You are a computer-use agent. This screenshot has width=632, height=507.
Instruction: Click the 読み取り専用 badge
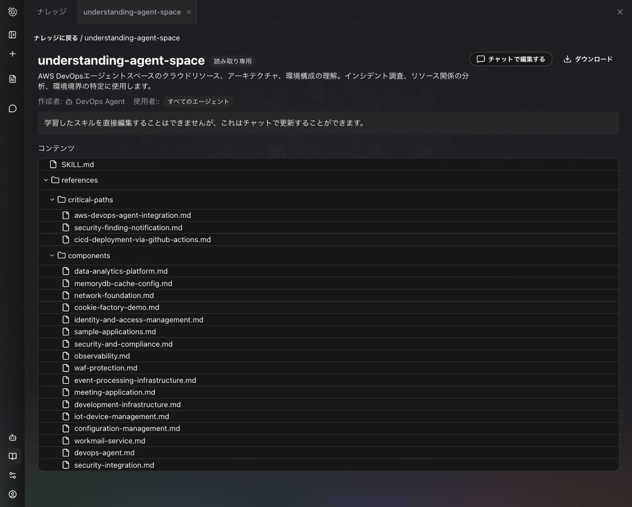233,61
